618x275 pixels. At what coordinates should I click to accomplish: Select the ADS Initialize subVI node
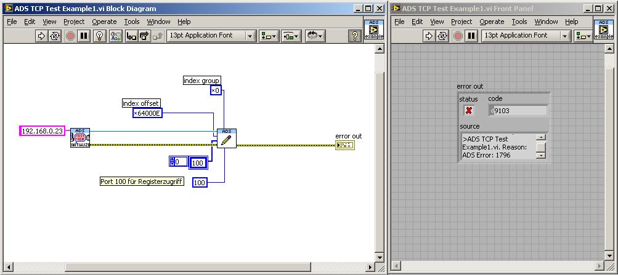click(x=80, y=138)
